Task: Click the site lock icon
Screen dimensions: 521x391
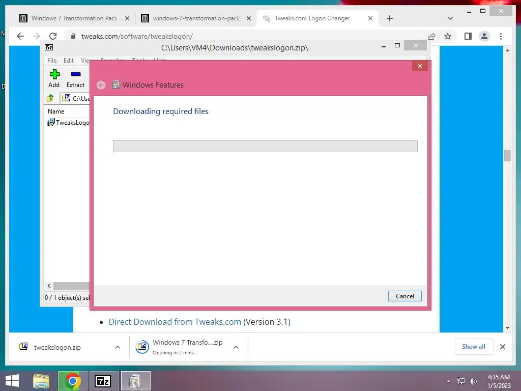Action: click(73, 36)
